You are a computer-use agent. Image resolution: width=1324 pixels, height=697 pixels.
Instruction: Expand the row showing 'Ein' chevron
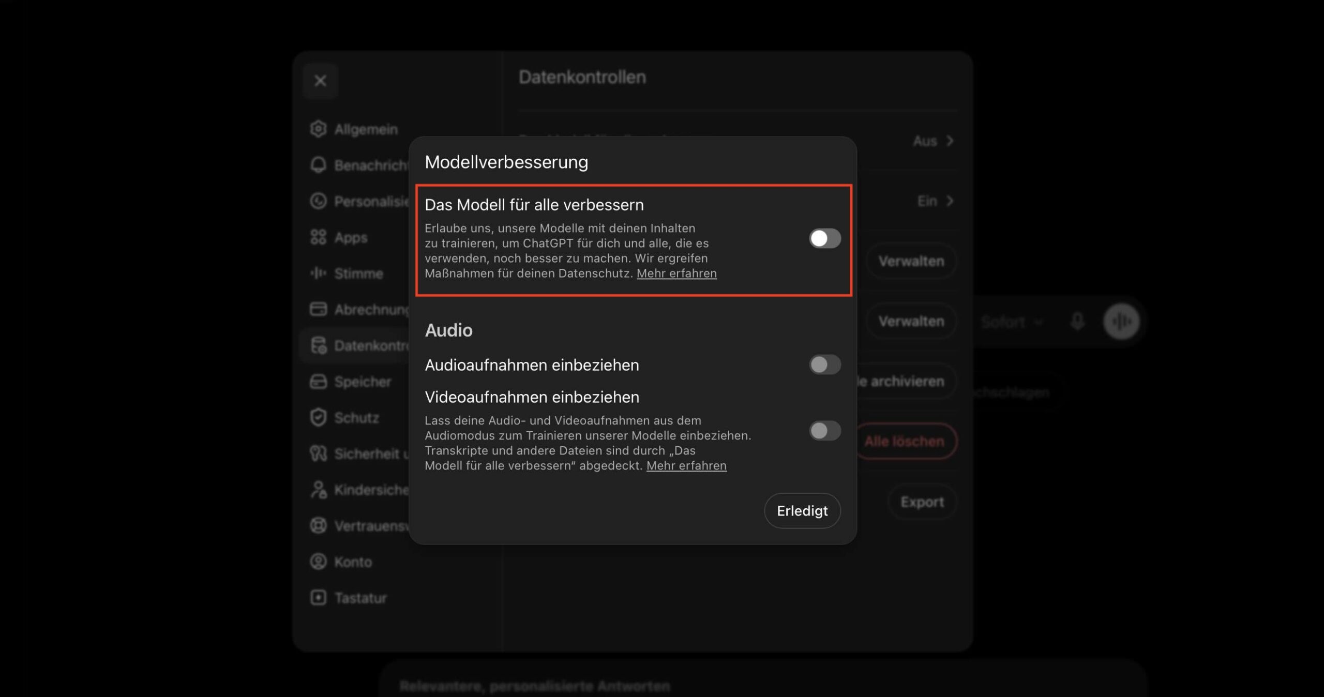935,201
